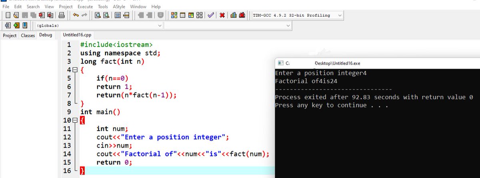480x178 pixels.
Task: Click the 'int main()' line
Action: pyautogui.click(x=100, y=112)
